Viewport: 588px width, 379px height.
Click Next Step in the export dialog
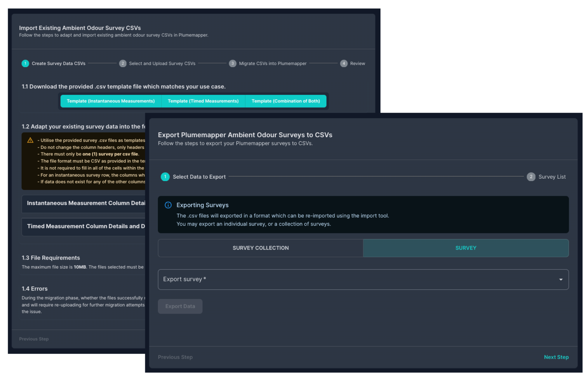[x=556, y=357]
